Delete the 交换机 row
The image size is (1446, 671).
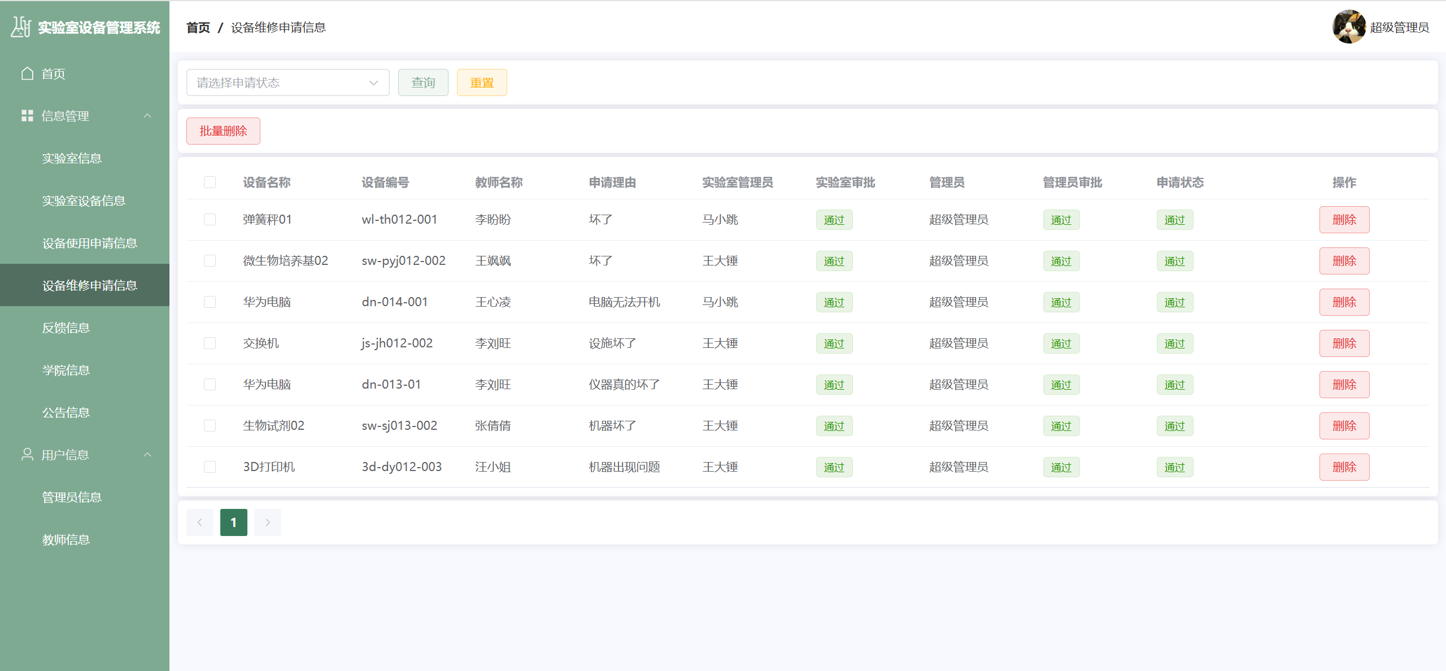point(1344,343)
